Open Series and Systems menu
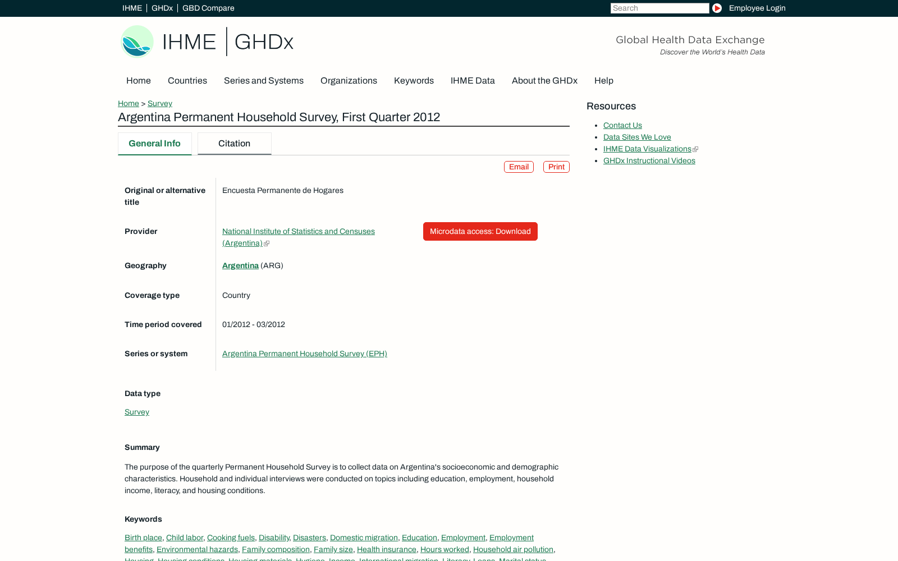The width and height of the screenshot is (898, 561). [264, 81]
